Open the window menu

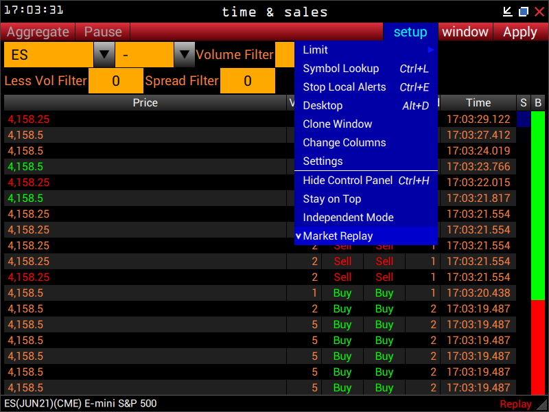(x=465, y=32)
